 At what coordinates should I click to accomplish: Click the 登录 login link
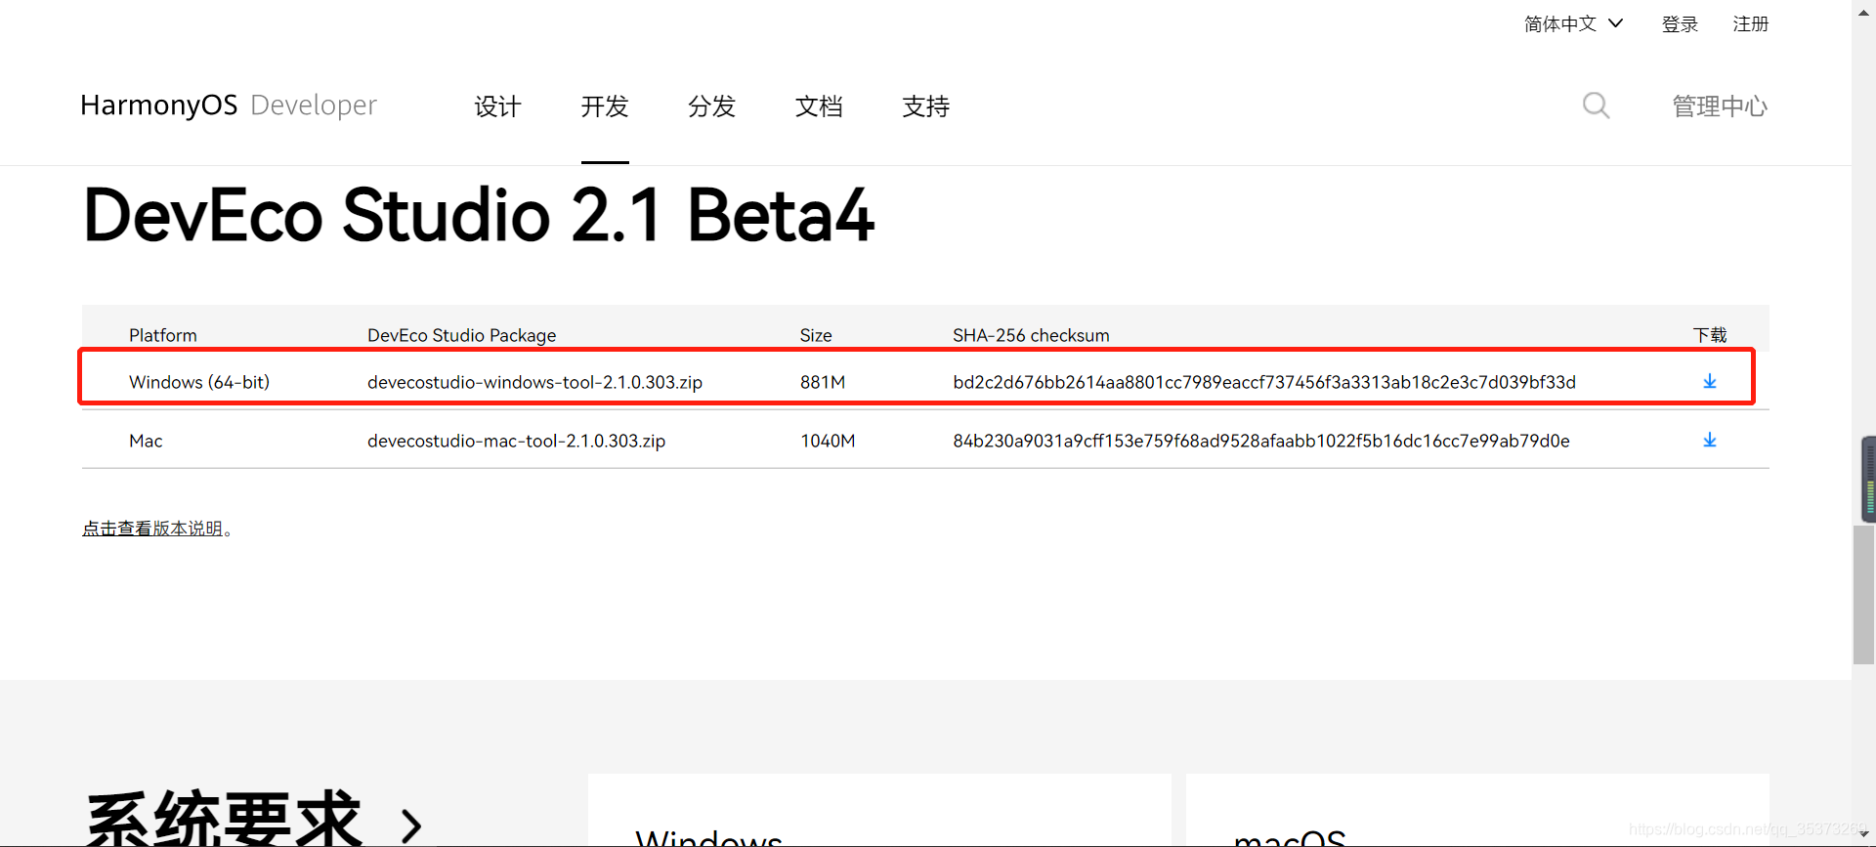1680,23
